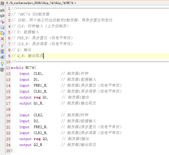Click the Undo icon
The image size is (169, 155).
click(x=2, y=10)
